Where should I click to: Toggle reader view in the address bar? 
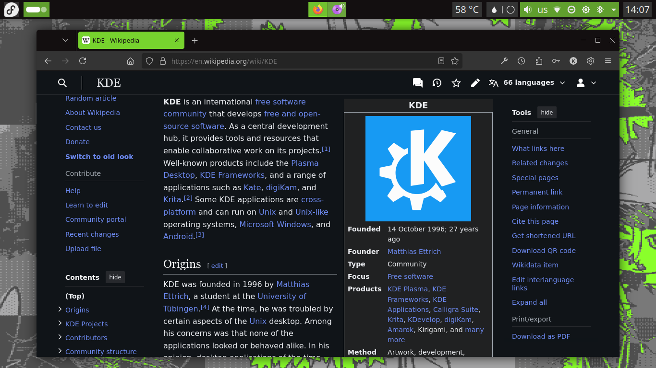(x=441, y=61)
